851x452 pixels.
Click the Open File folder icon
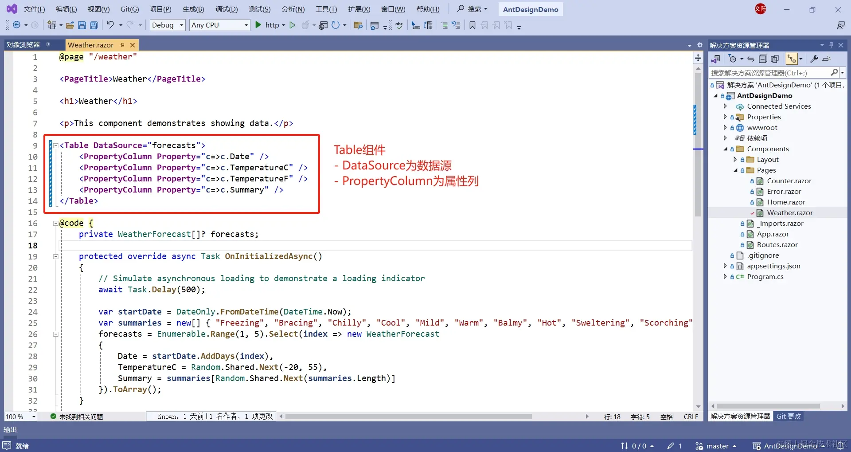point(70,25)
